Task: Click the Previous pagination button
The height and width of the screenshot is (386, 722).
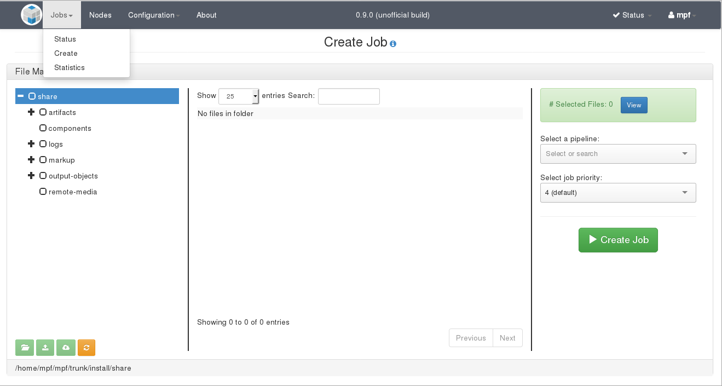Action: click(x=471, y=338)
